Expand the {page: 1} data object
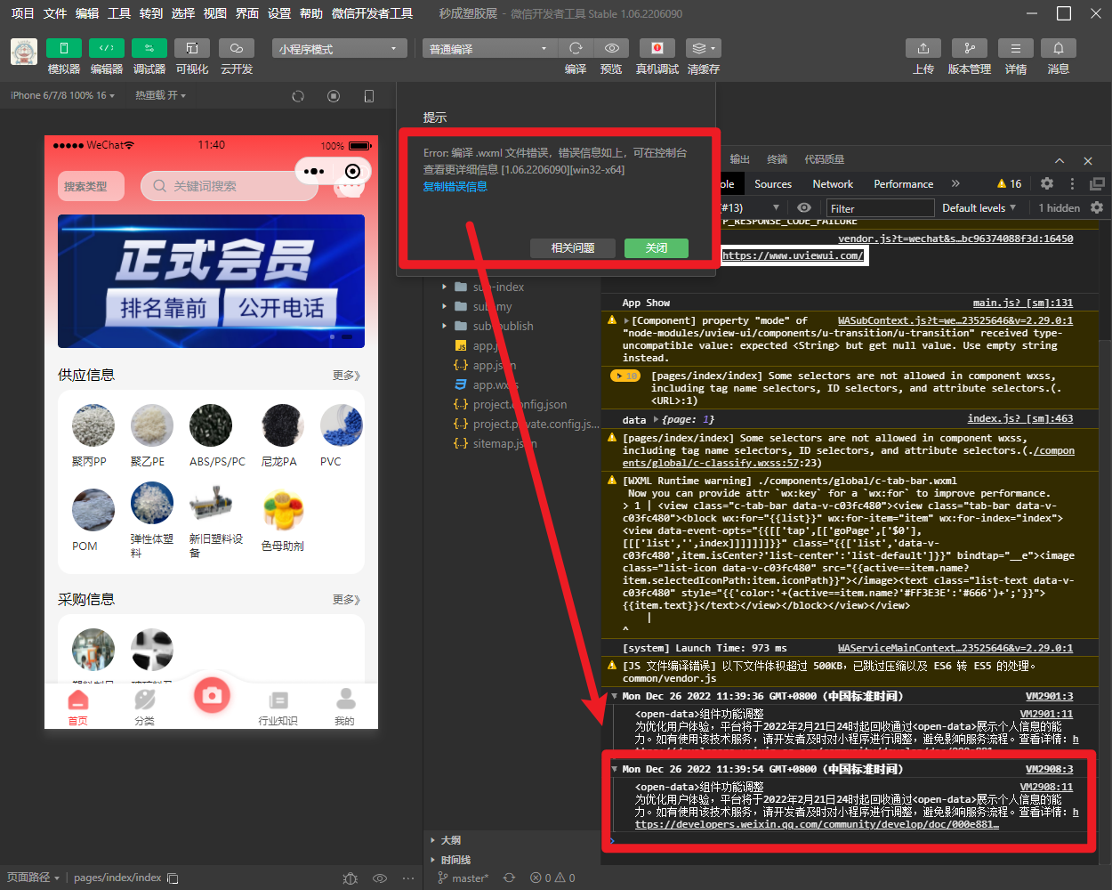The width and height of the screenshot is (1112, 890). point(657,419)
